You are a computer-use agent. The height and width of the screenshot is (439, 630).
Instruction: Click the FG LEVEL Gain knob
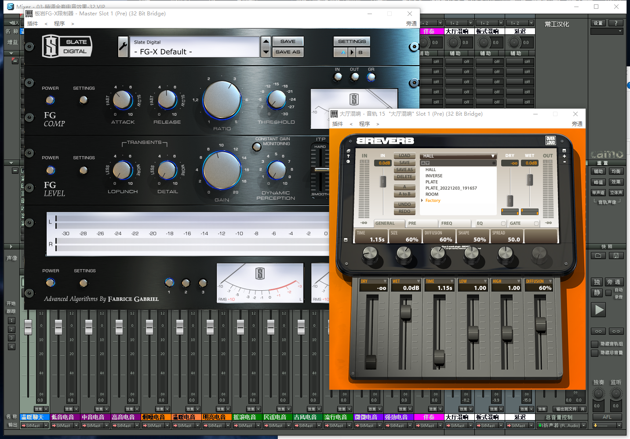point(222,170)
